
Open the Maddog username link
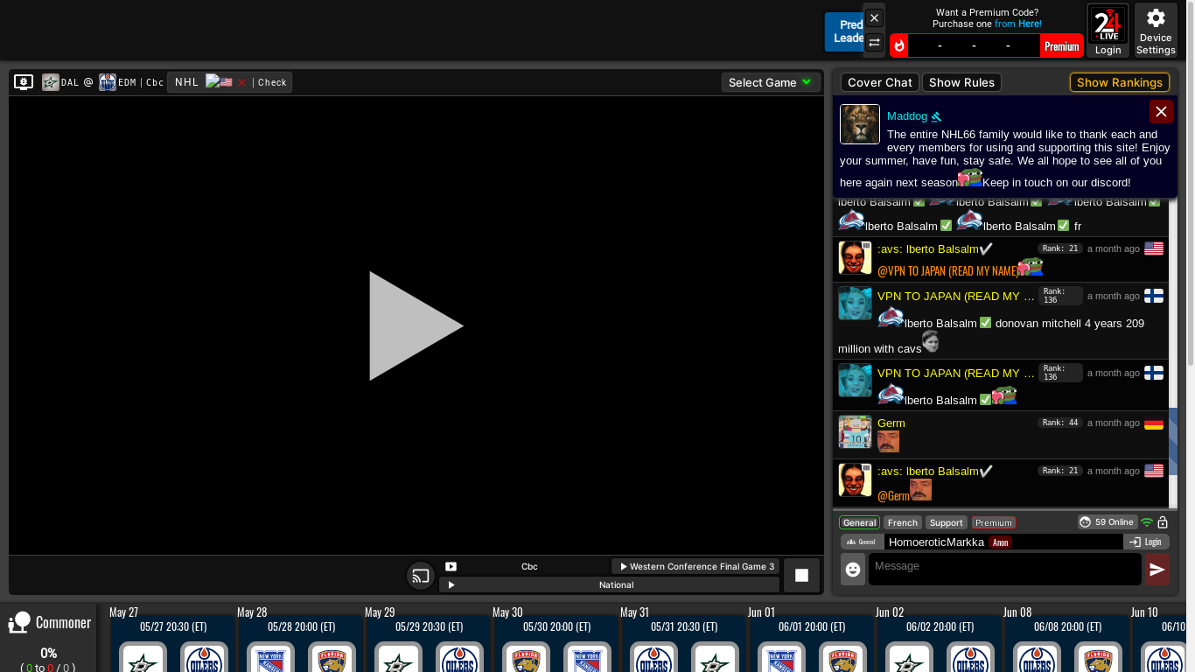(x=907, y=116)
